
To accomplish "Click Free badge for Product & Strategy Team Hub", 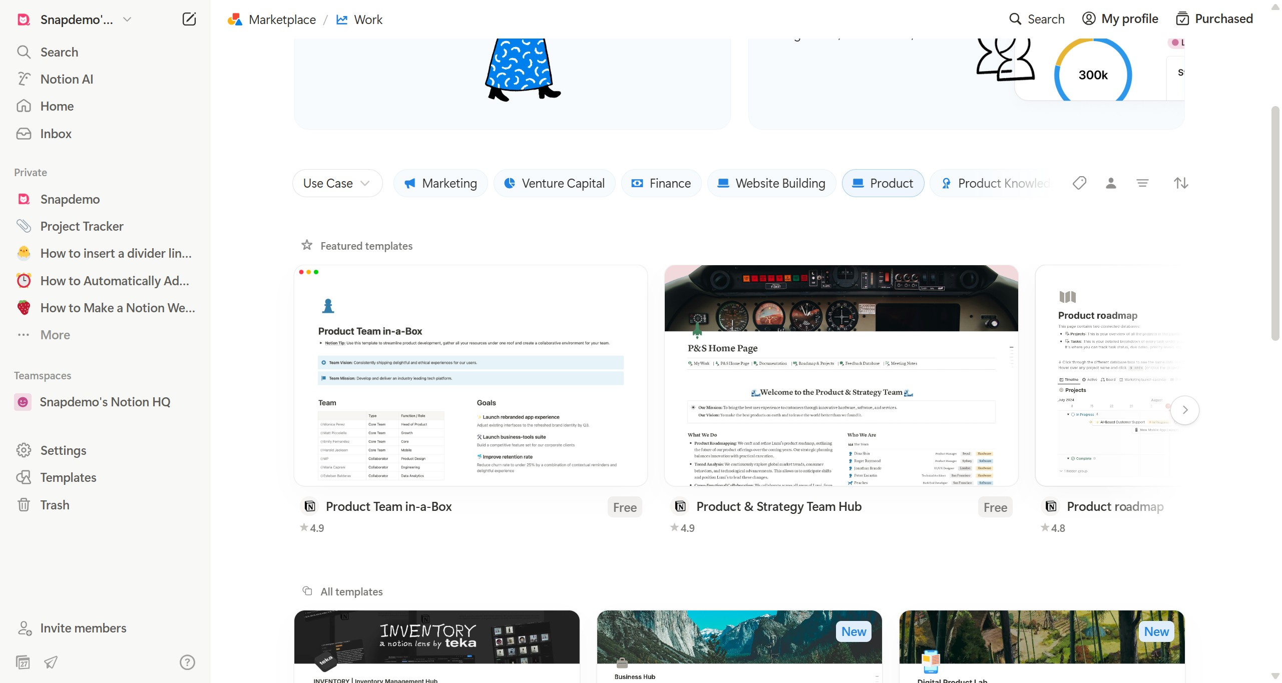I will click(995, 507).
